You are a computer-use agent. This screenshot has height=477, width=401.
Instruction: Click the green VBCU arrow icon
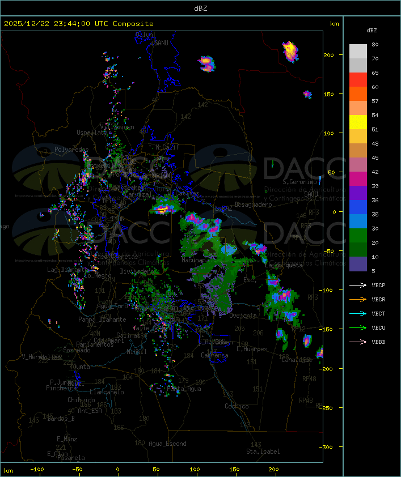tap(358, 327)
